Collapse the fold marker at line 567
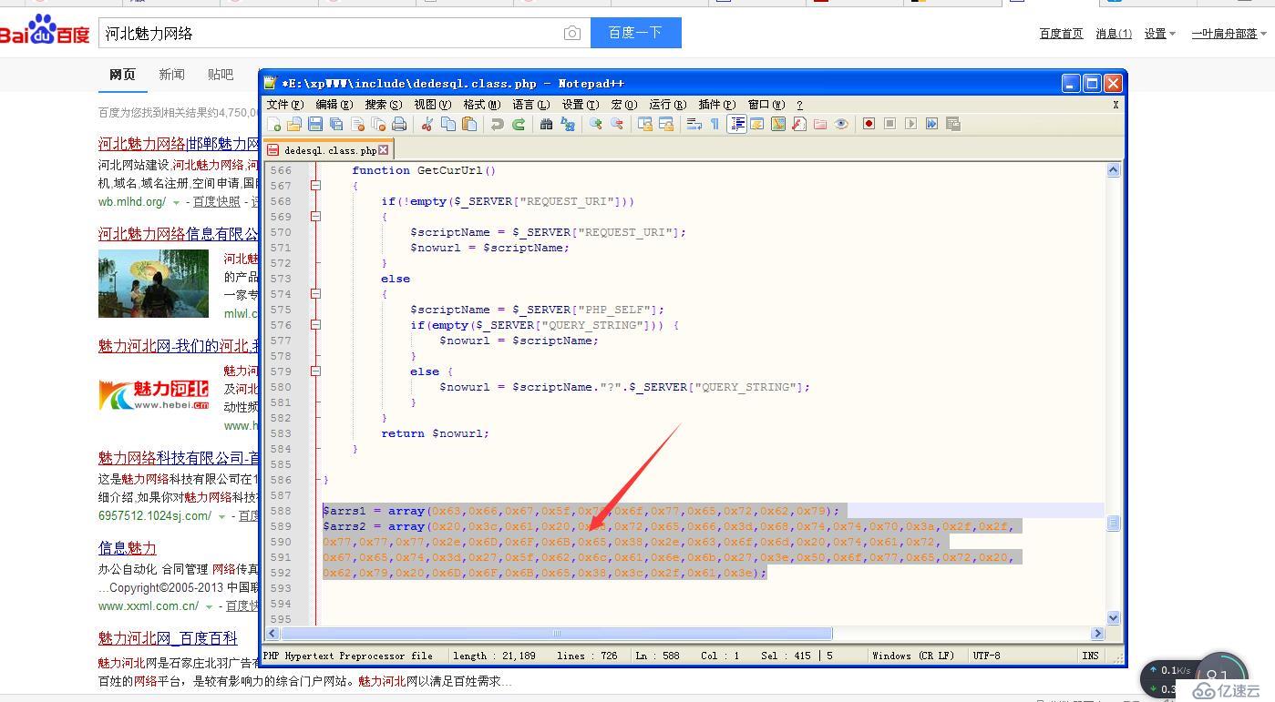 click(315, 185)
